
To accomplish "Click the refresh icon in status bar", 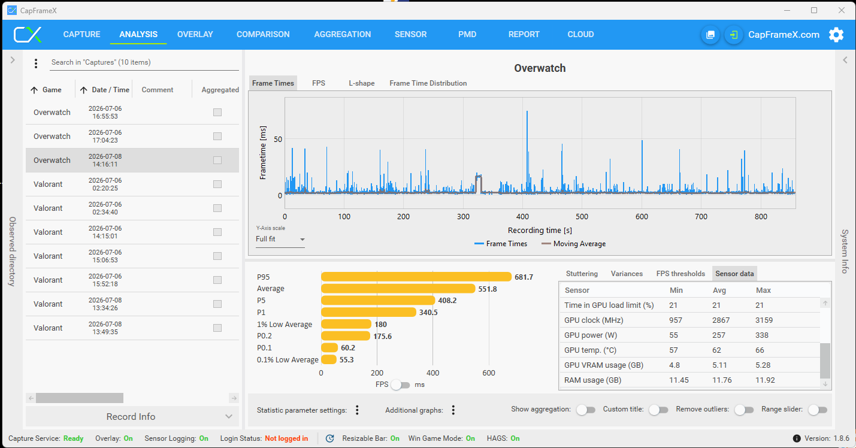I will coord(329,438).
